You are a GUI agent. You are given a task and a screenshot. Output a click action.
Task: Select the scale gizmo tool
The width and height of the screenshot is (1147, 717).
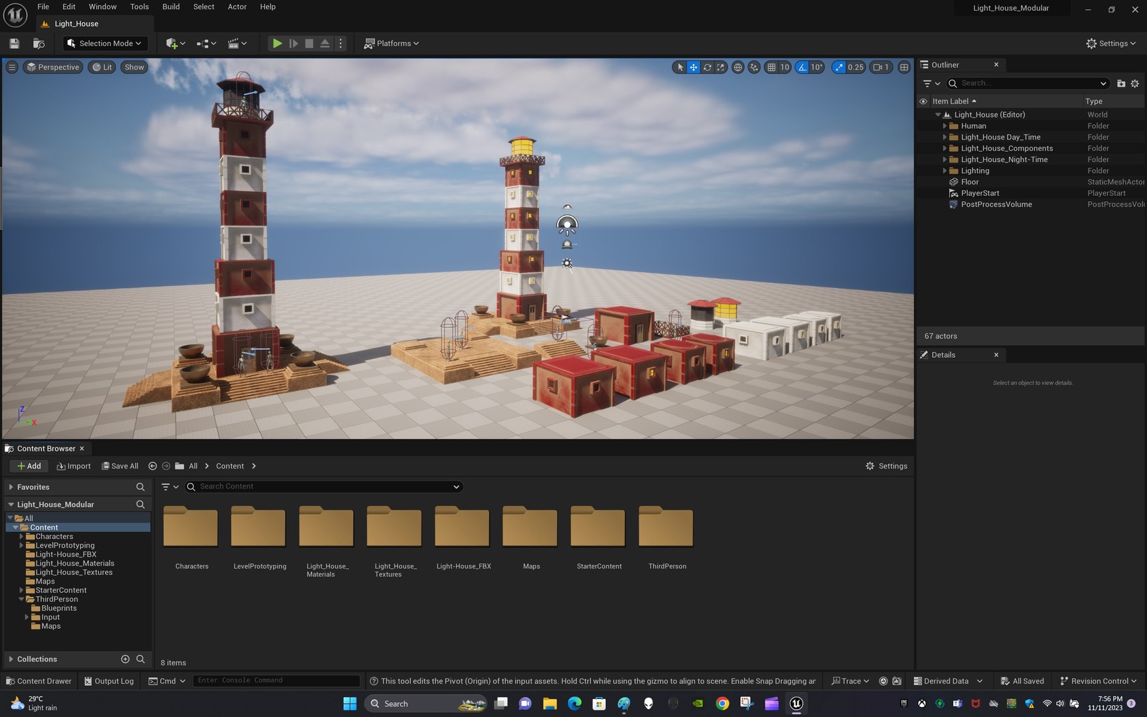click(x=721, y=67)
